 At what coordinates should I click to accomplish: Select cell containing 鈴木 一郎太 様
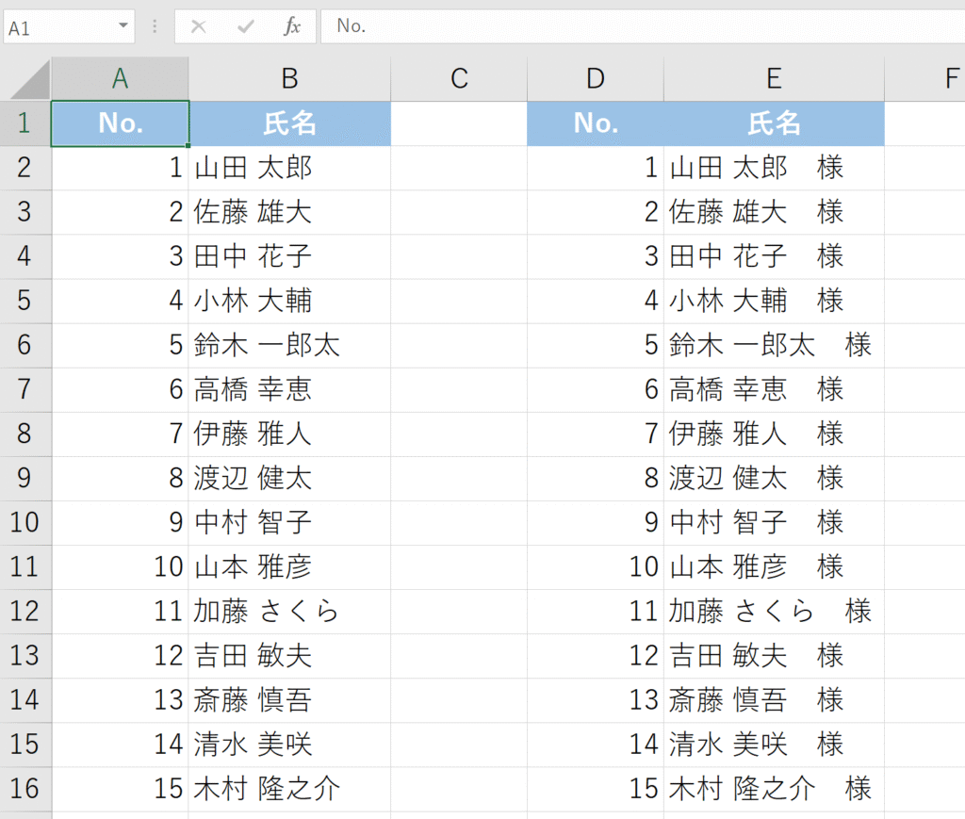point(773,345)
